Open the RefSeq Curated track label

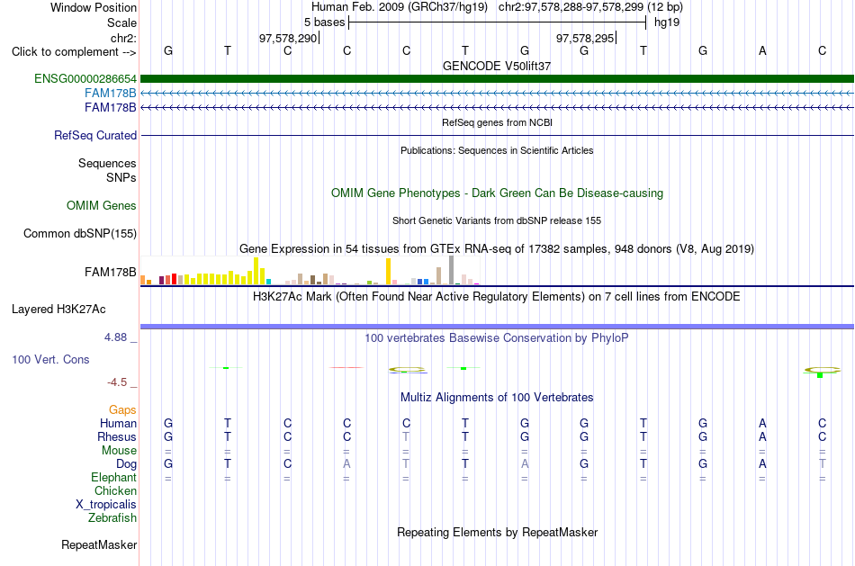tap(95, 135)
